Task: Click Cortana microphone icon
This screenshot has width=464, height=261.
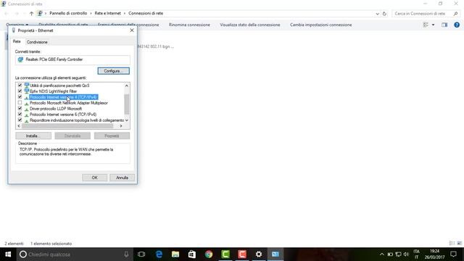Action: click(126, 254)
